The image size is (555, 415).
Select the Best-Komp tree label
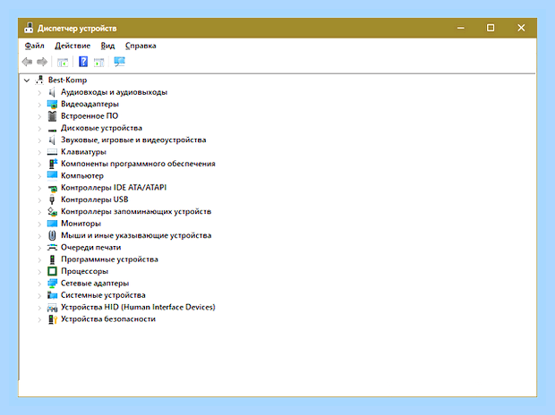pos(68,80)
